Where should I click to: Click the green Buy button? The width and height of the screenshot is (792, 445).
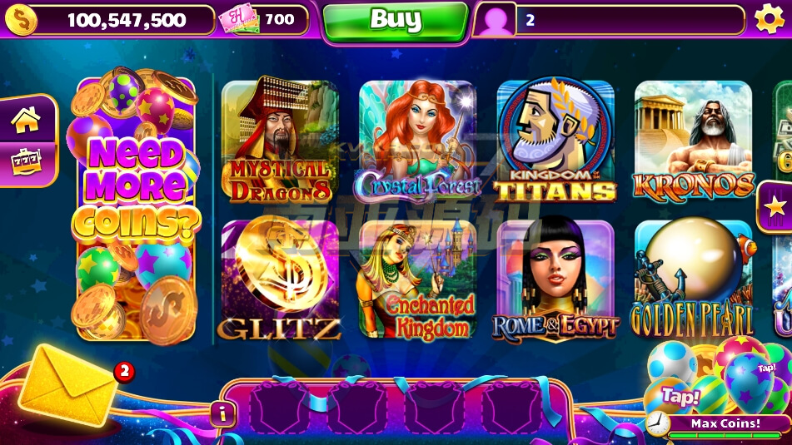click(396, 21)
